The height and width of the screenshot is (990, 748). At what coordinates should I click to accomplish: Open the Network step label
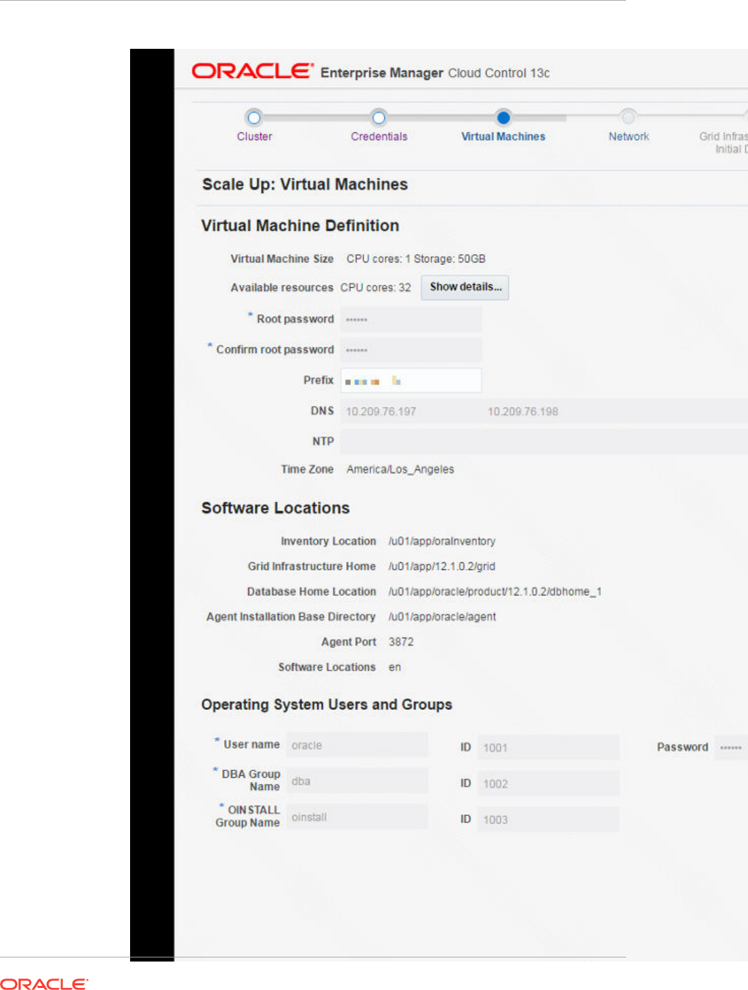[x=629, y=136]
